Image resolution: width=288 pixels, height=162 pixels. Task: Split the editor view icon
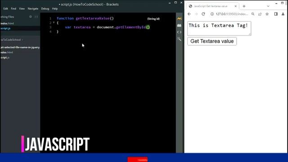pos(36,17)
